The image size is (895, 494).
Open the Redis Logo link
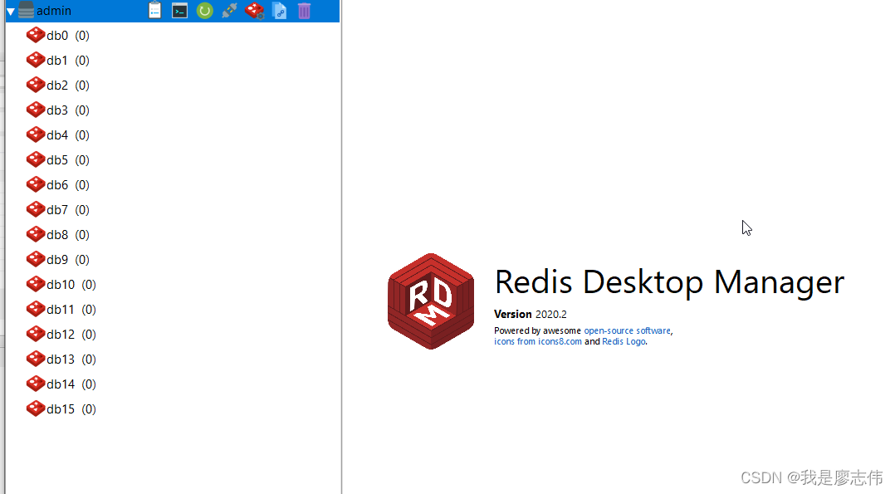(624, 341)
